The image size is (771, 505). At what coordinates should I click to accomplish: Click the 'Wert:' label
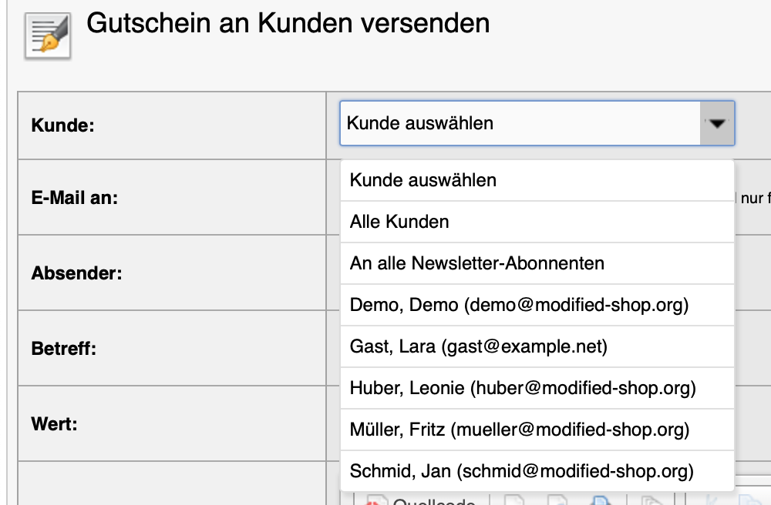tap(54, 423)
